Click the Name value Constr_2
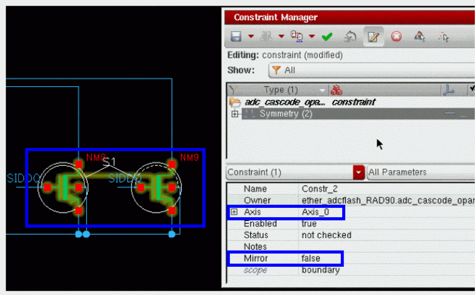Image resolution: width=475 pixels, height=295 pixels. tap(319, 188)
